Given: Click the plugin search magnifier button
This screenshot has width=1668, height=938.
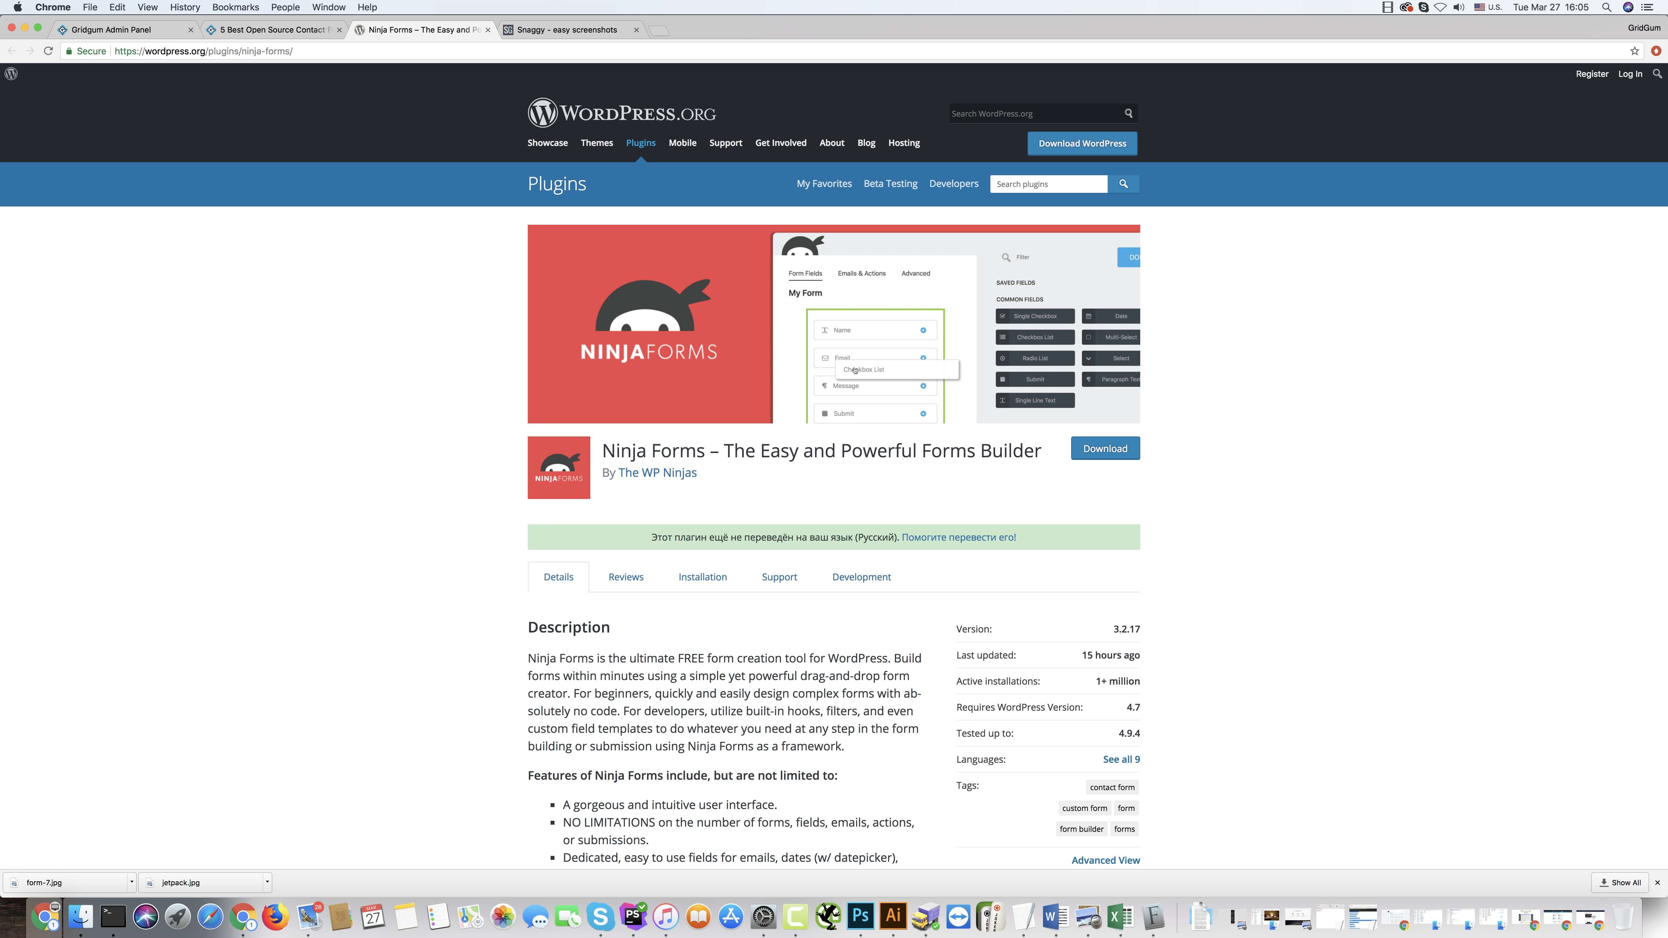Looking at the screenshot, I should point(1123,184).
